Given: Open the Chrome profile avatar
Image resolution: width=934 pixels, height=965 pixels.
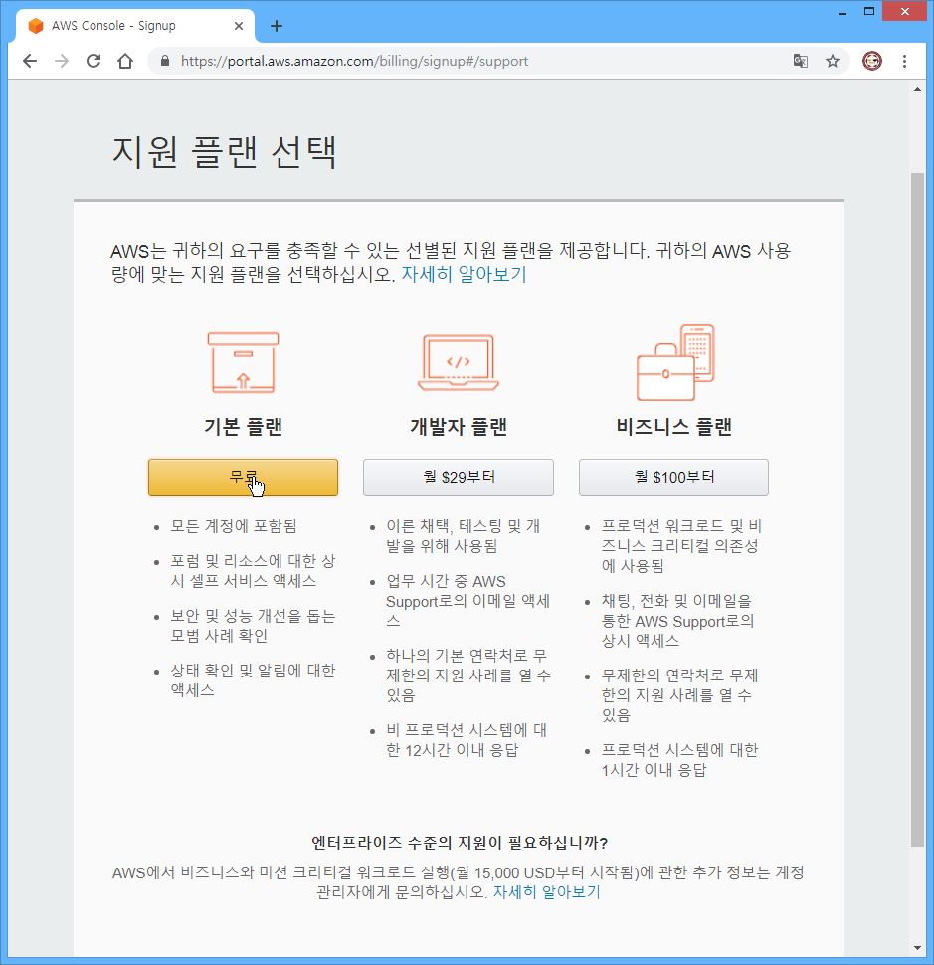Looking at the screenshot, I should (x=872, y=61).
